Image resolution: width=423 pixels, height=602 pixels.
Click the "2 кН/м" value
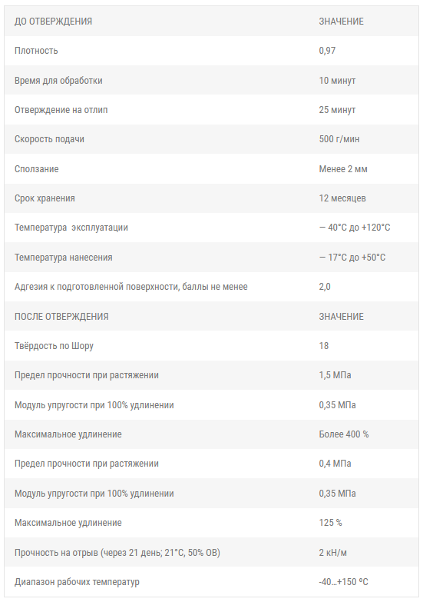tap(332, 553)
